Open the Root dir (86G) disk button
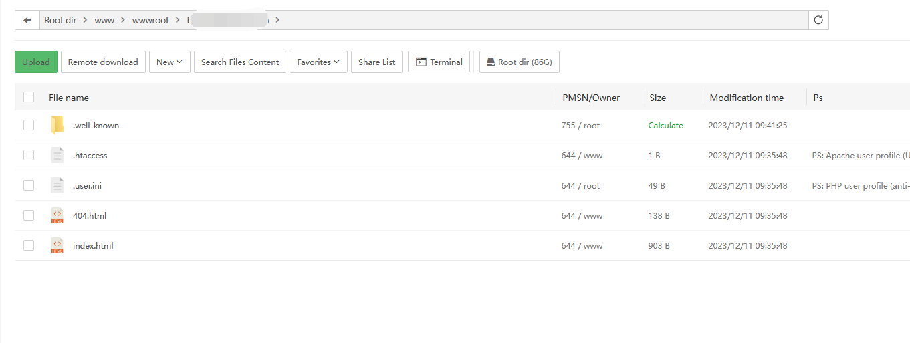 pos(520,62)
